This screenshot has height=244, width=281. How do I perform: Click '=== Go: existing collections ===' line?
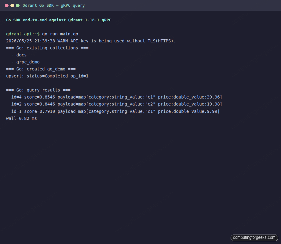47,48
